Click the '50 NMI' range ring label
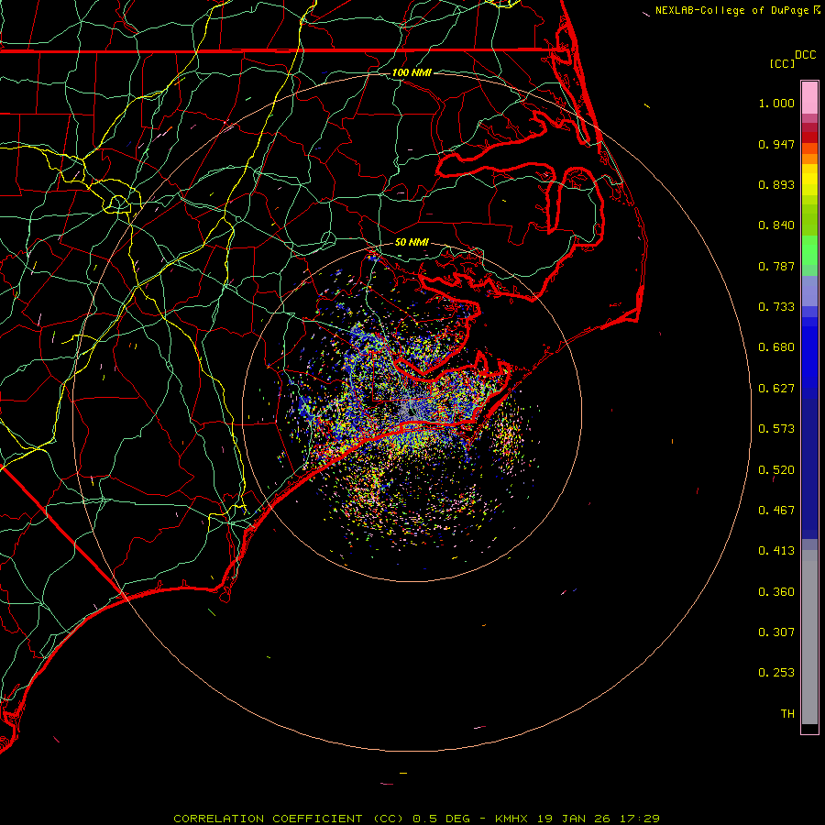The height and width of the screenshot is (825, 825). 412,243
